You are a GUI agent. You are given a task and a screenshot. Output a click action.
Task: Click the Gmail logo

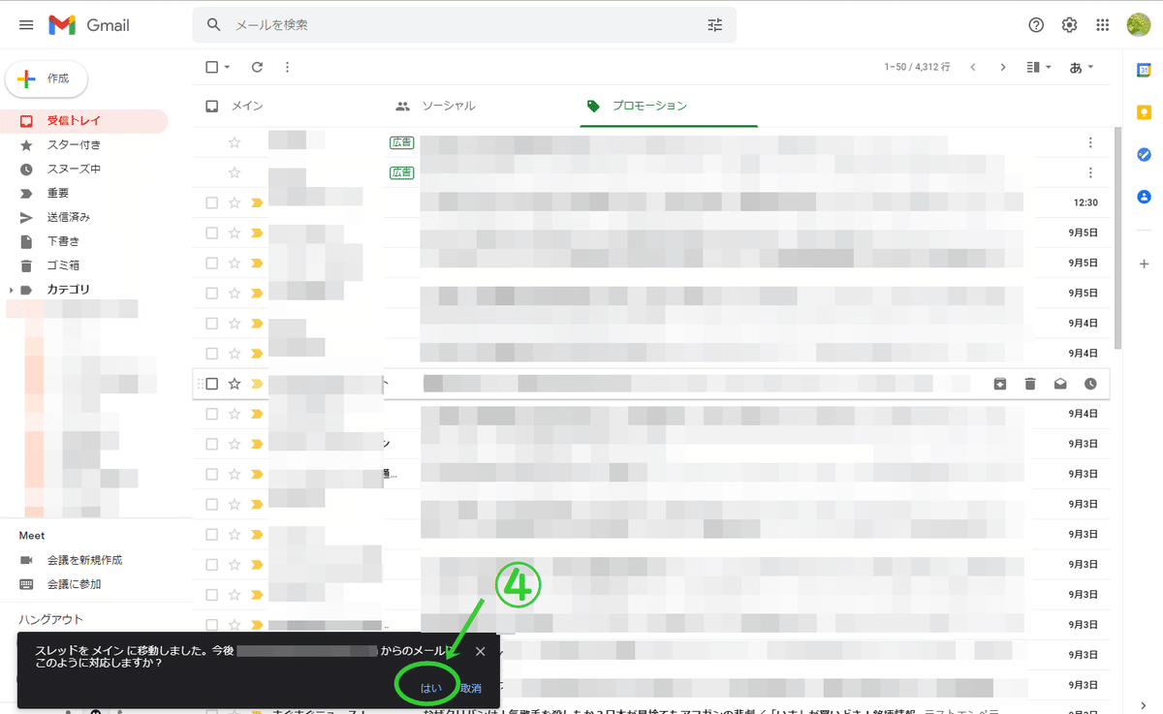(89, 25)
